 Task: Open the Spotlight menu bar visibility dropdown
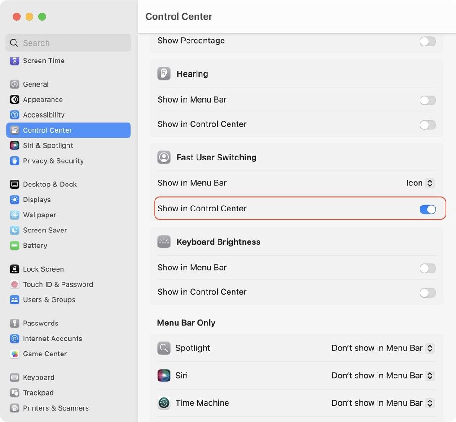[x=383, y=348]
